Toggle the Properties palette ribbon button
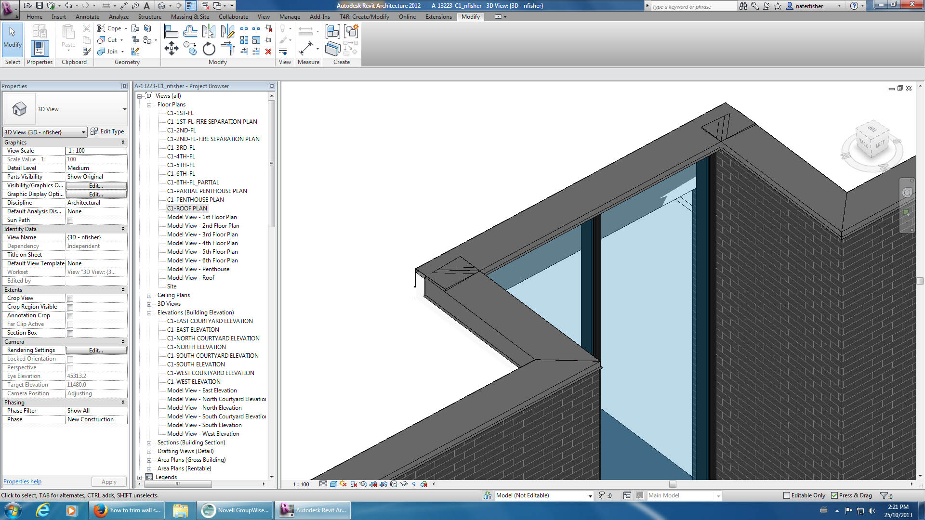The image size is (925, 520). (x=40, y=49)
